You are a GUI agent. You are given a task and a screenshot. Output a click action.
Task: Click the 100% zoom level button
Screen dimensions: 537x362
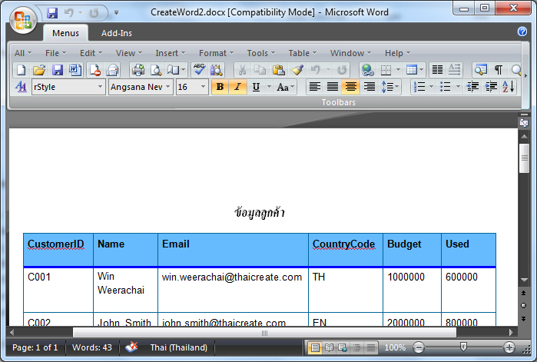click(395, 347)
